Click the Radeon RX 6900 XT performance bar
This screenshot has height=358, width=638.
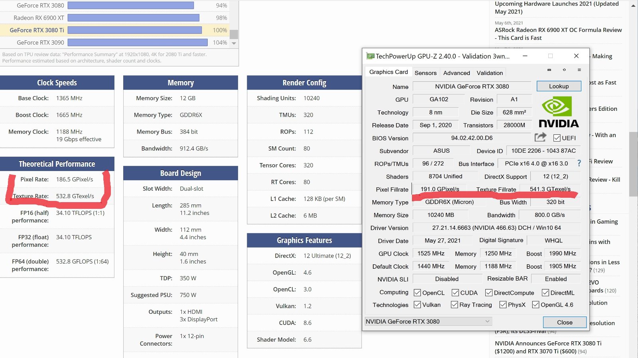134,18
